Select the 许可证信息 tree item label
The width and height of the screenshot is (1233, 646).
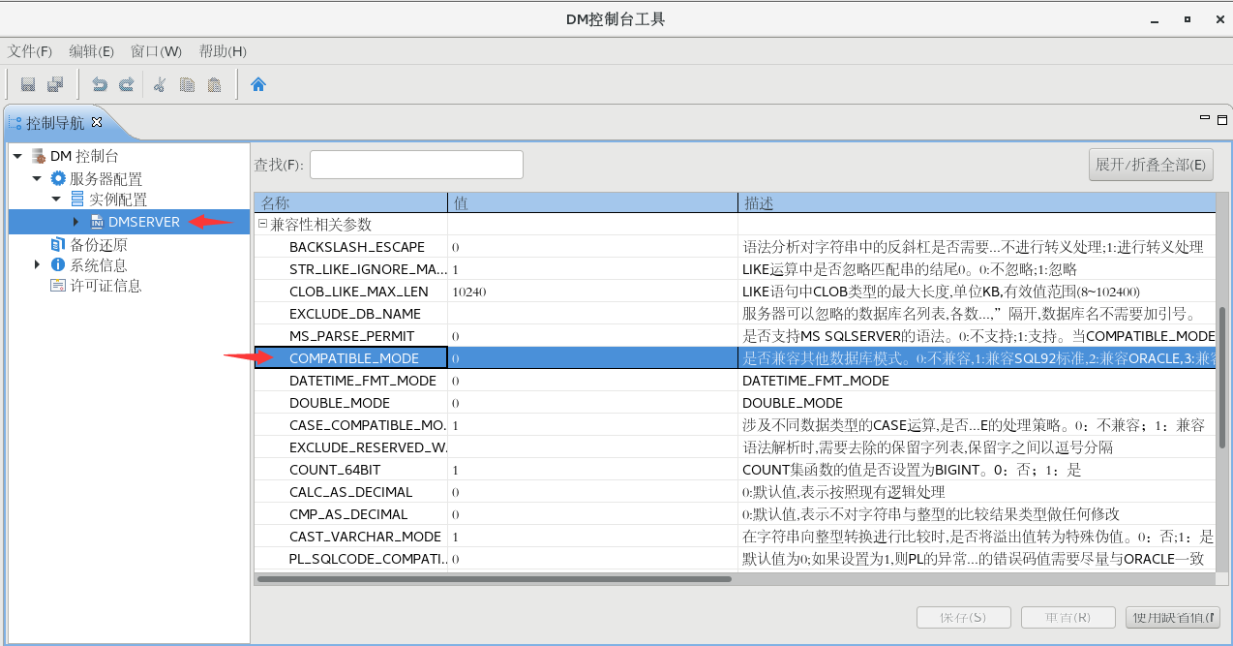(x=105, y=286)
